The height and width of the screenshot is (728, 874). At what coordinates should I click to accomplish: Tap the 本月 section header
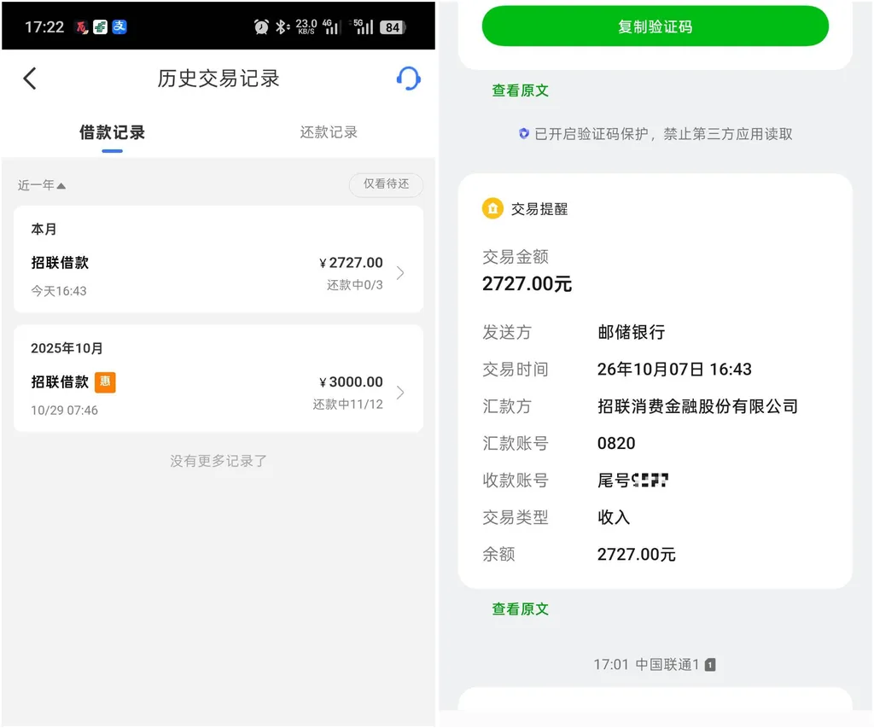point(44,229)
